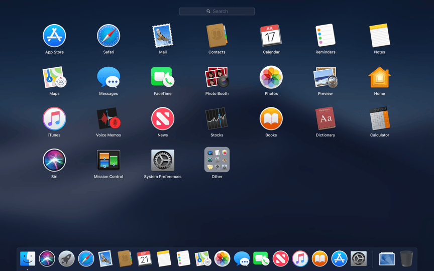The width and height of the screenshot is (434, 271).
Task: Open News from the Dock
Action: click(281, 258)
